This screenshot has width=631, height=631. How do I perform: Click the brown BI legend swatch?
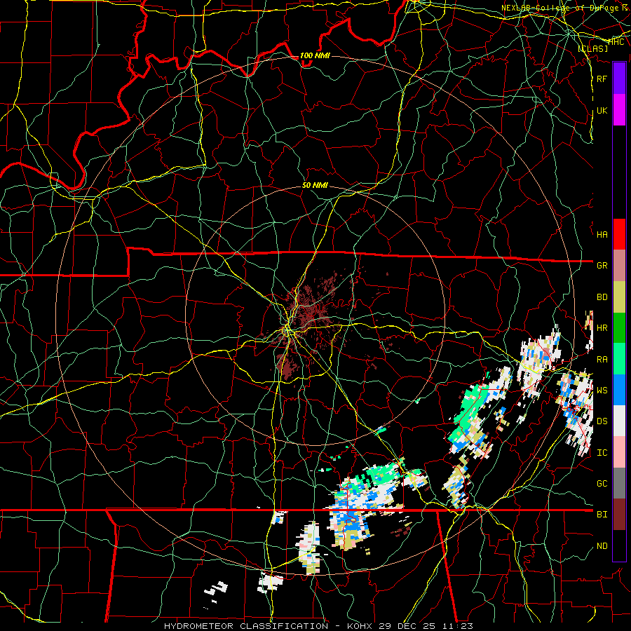[619, 515]
